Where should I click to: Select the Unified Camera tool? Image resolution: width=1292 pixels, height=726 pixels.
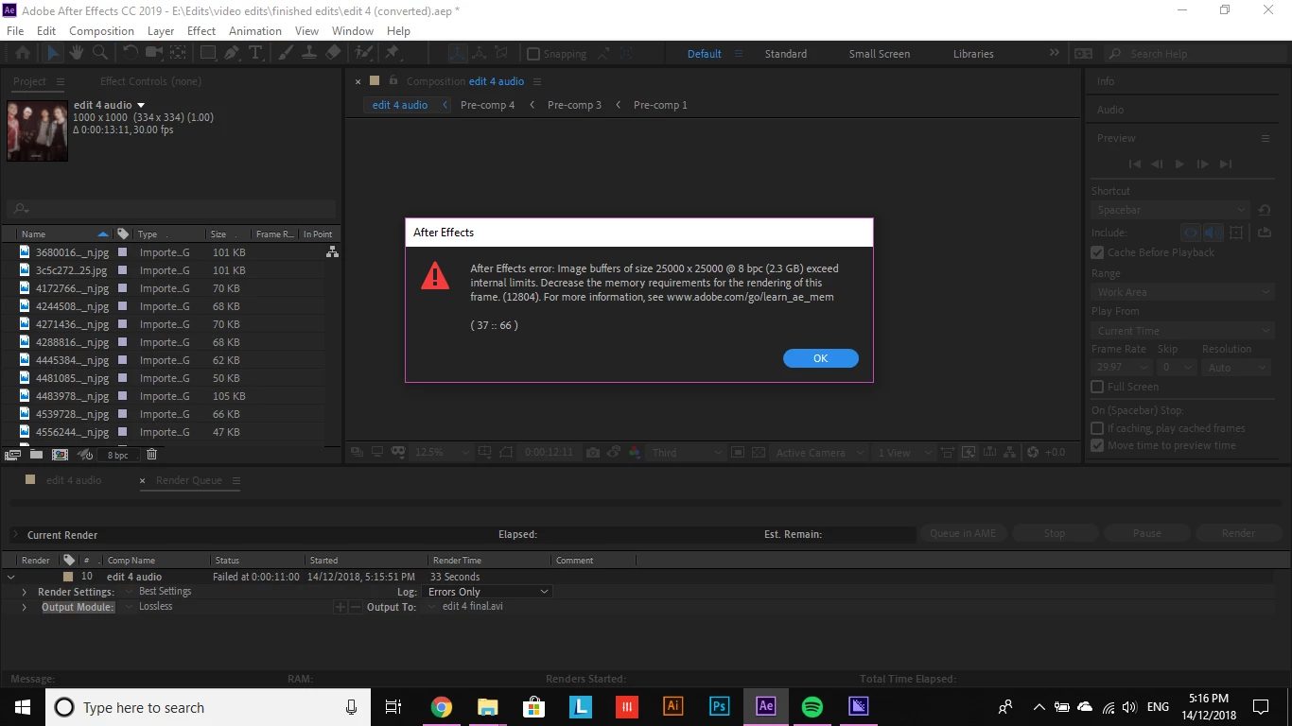[x=153, y=54]
